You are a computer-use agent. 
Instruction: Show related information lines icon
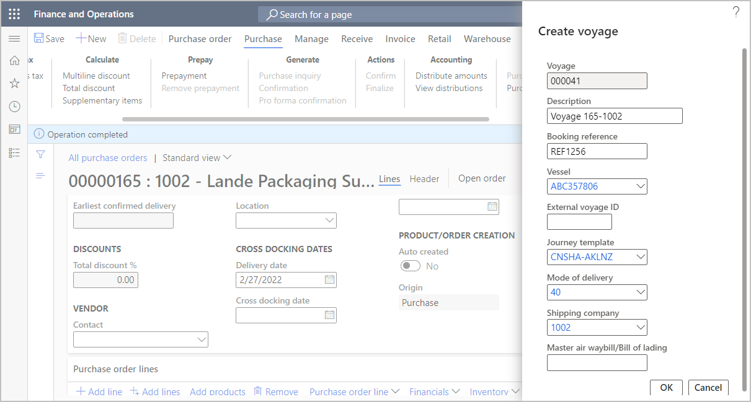(40, 176)
